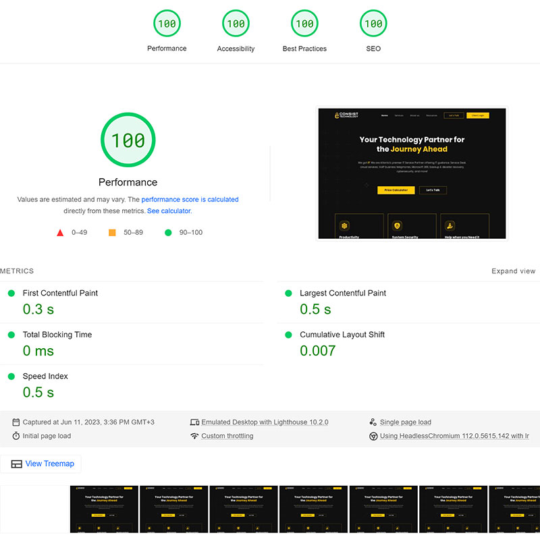The width and height of the screenshot is (540, 560).
Task: Open the Best Practices category label
Action: click(304, 49)
